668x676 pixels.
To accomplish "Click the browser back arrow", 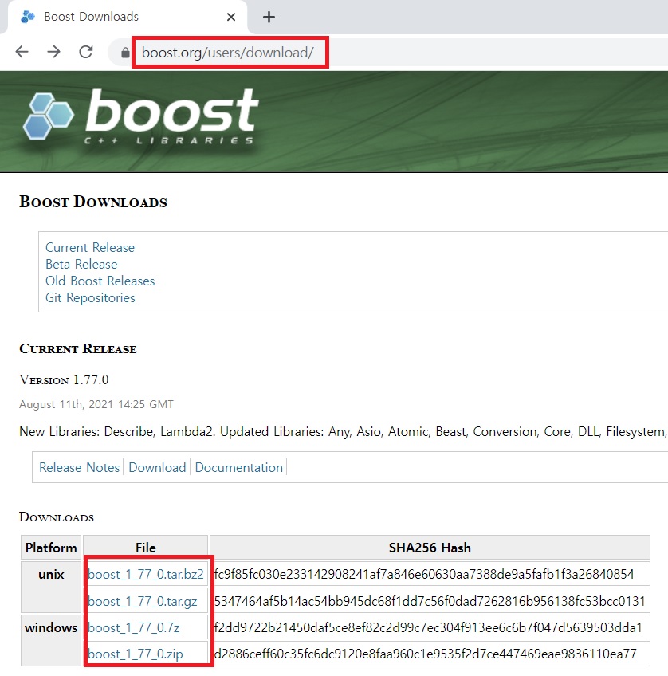I will pyautogui.click(x=22, y=52).
